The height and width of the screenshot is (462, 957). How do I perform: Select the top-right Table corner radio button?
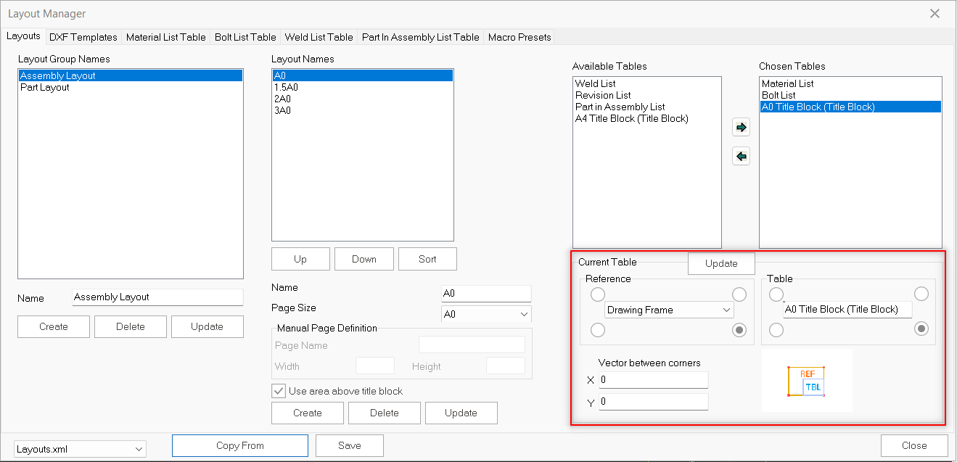pos(921,294)
